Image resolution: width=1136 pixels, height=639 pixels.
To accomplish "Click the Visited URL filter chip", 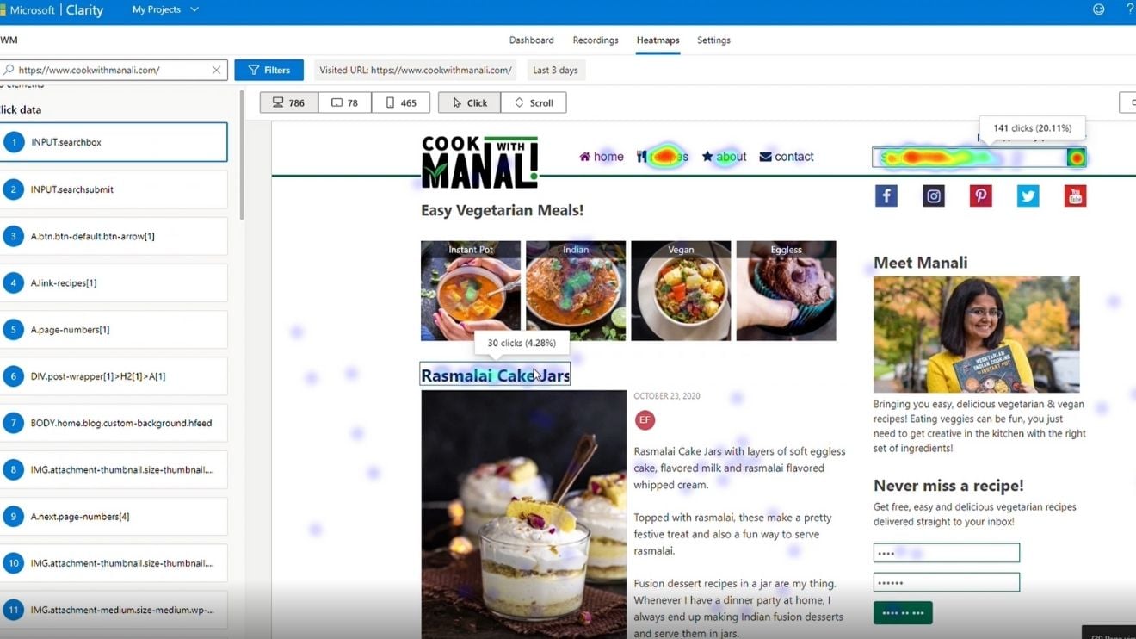I will pyautogui.click(x=416, y=71).
